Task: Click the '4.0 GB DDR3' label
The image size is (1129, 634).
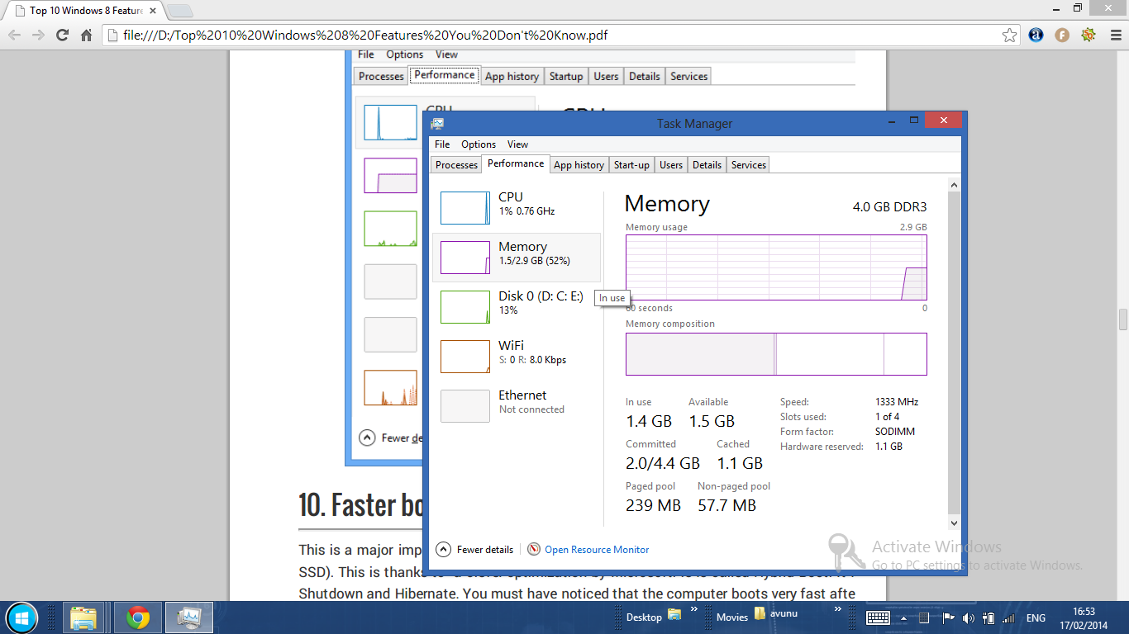Action: [x=889, y=206]
